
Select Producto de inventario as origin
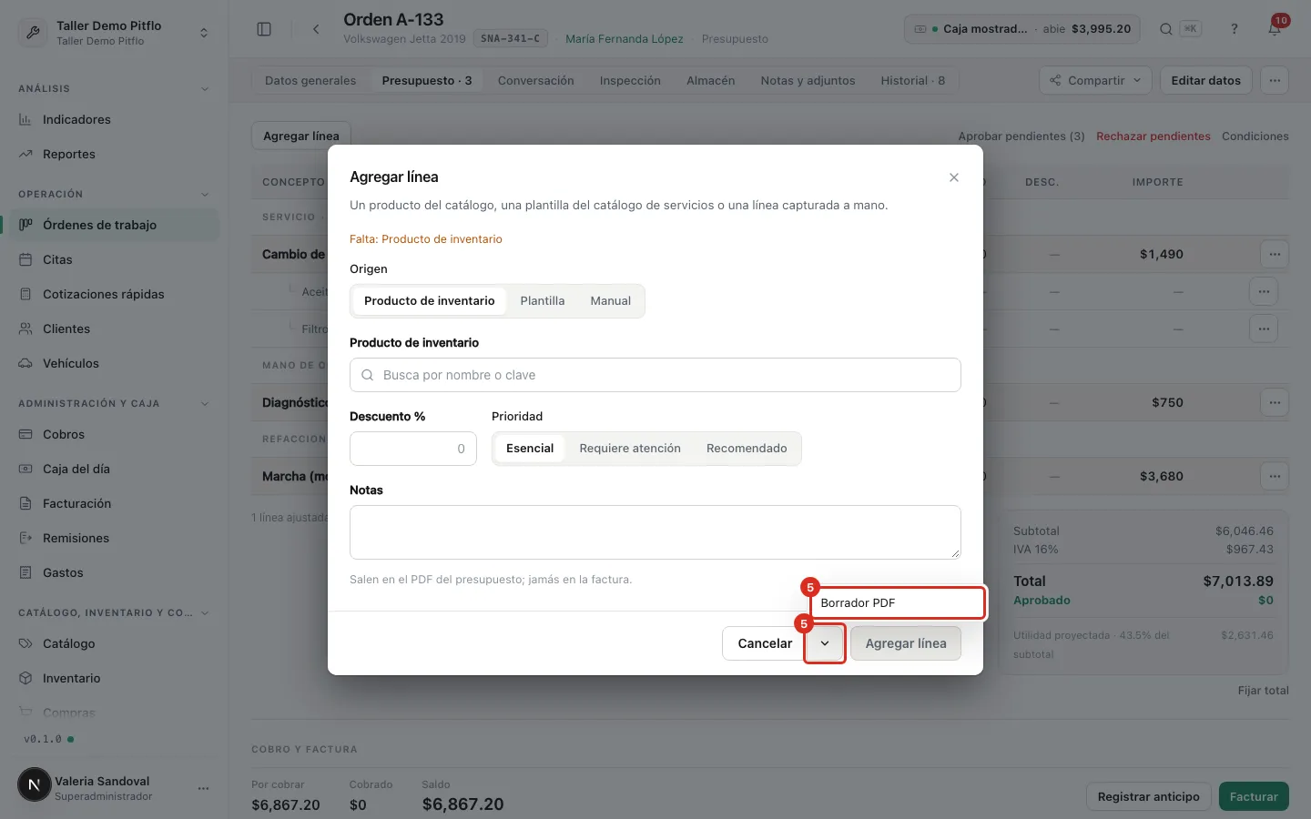click(430, 301)
